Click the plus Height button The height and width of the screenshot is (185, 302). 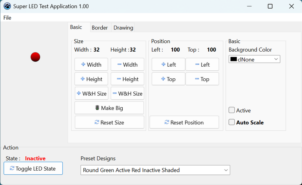(x=91, y=79)
